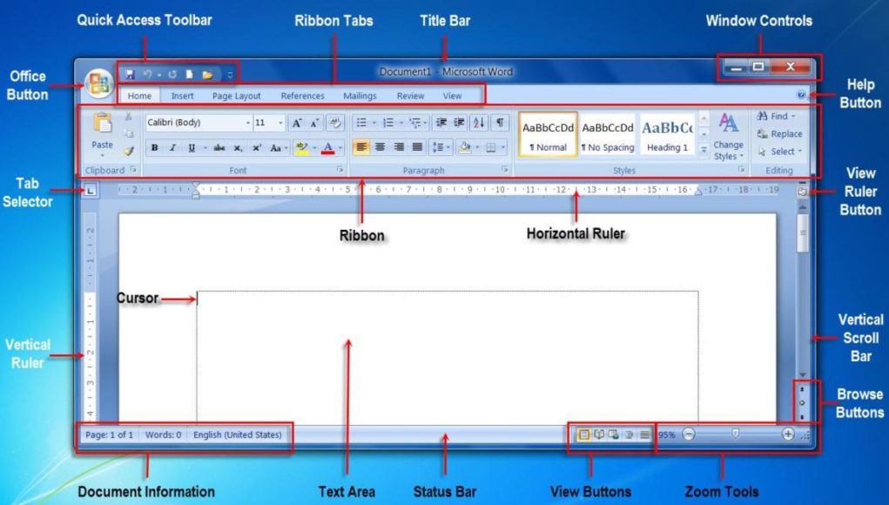Image resolution: width=889 pixels, height=505 pixels.
Task: Click the vertical scroll bar thumb
Action: 802,232
